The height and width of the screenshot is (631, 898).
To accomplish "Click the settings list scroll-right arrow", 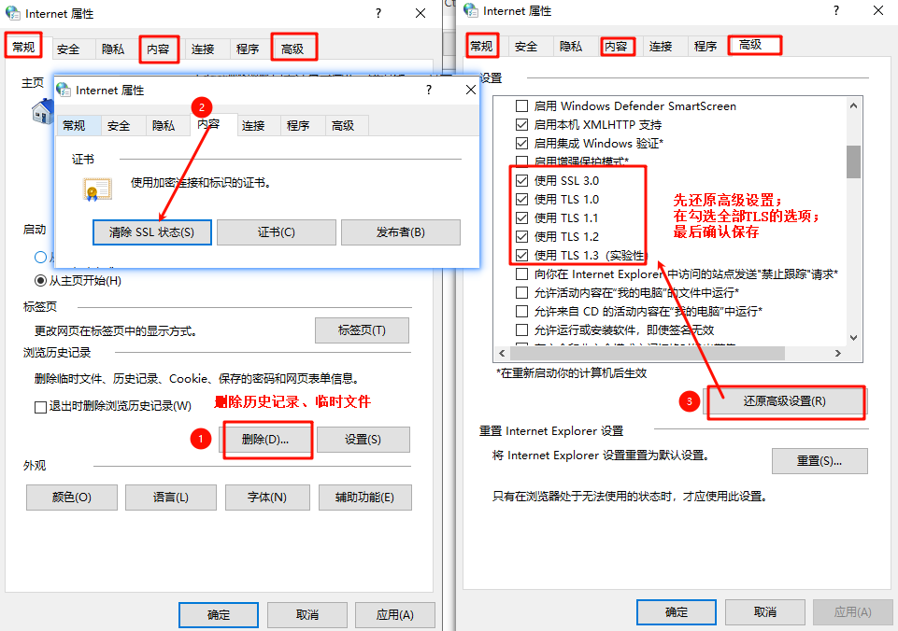I will (838, 354).
